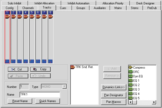Click into the Name field containing TRK1
Screen dimensions: 162x108
[40, 95]
